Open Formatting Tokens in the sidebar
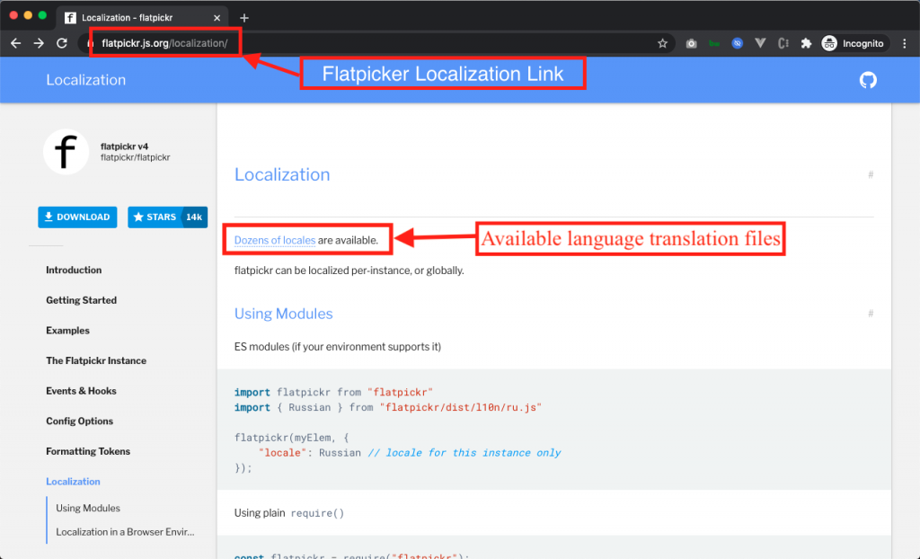This screenshot has width=920, height=559. tap(88, 451)
